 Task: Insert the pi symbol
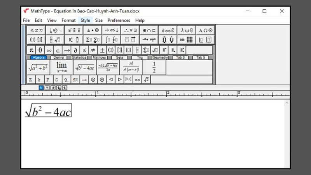point(31,50)
